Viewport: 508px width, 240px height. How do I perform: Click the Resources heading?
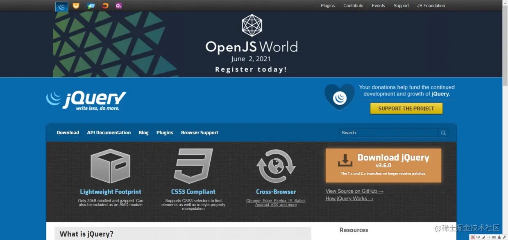coord(354,230)
